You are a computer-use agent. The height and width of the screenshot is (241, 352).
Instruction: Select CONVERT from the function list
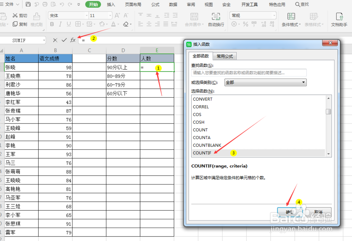point(202,99)
